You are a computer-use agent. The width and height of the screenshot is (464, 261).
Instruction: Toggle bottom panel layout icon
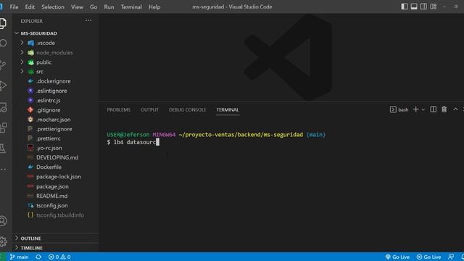(414, 7)
